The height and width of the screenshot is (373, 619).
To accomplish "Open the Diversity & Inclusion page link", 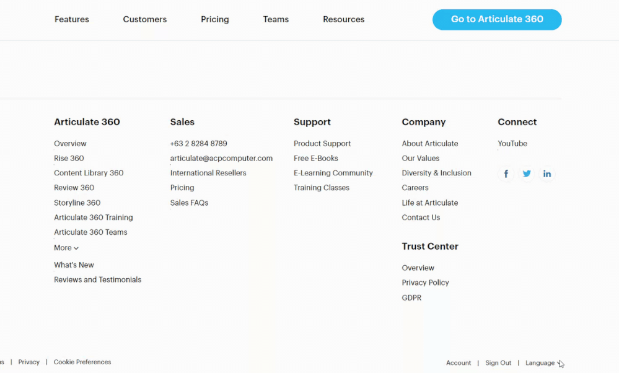I will [x=436, y=173].
